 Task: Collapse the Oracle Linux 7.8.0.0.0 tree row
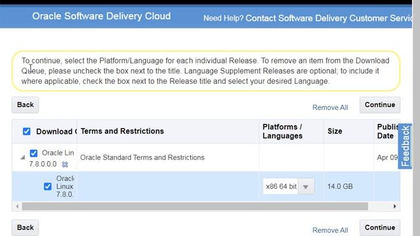tap(23, 157)
